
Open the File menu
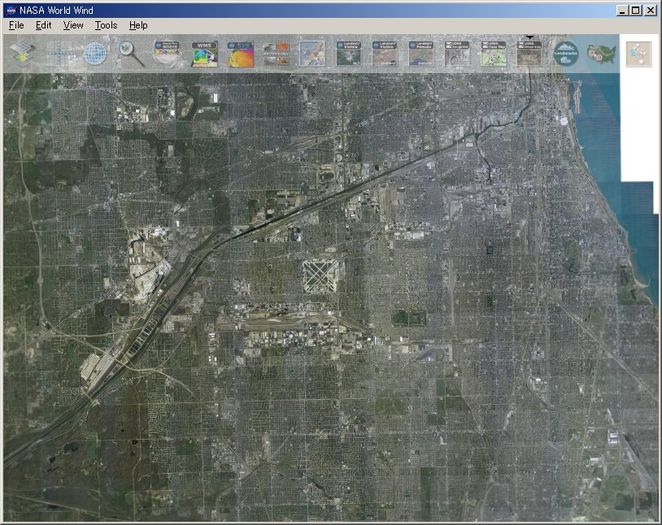[x=15, y=25]
